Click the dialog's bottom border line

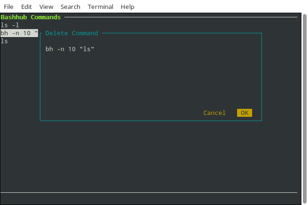[x=150, y=121]
